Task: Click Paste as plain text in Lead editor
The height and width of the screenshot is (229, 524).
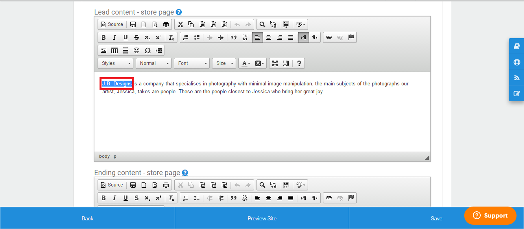Action: pyautogui.click(x=213, y=24)
